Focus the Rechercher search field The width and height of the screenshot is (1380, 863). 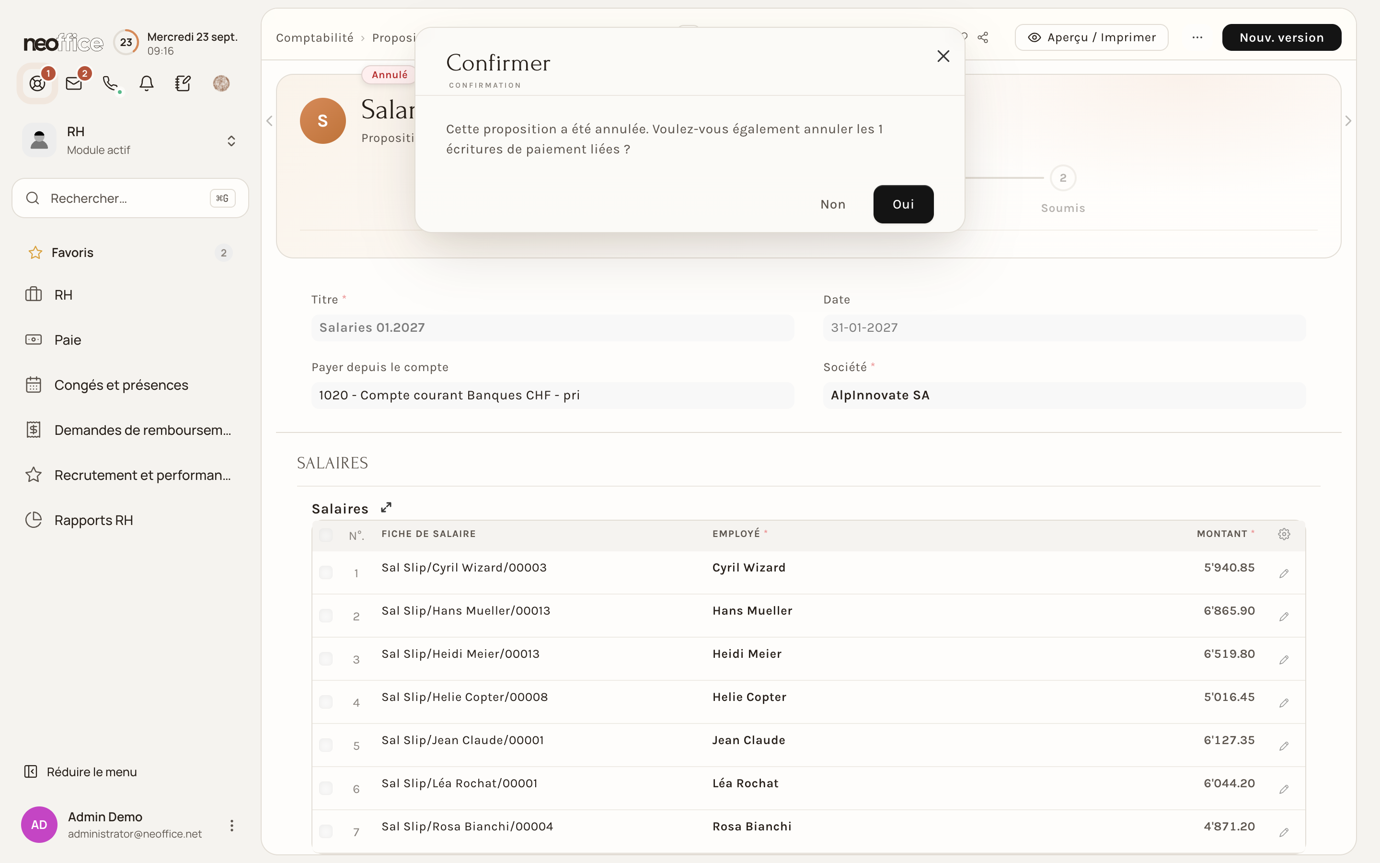[130, 198]
